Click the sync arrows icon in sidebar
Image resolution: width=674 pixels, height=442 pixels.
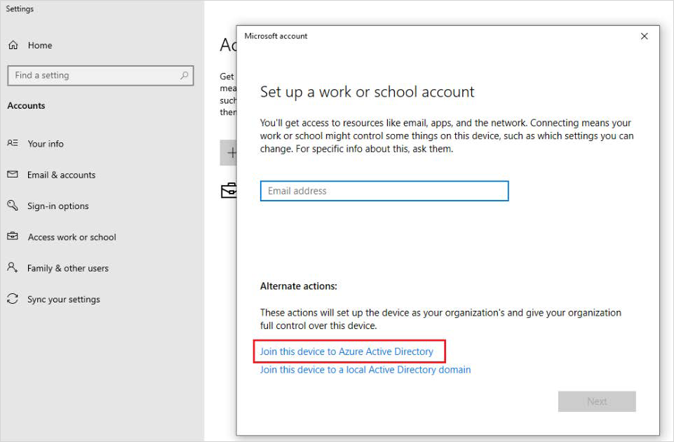(13, 299)
